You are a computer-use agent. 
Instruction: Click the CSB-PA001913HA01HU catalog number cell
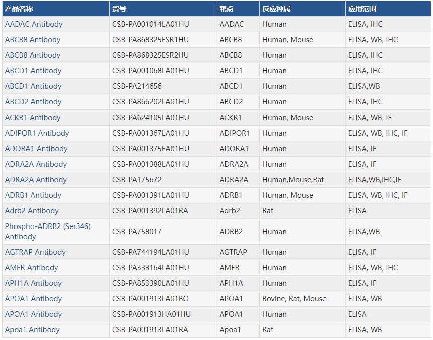pos(151,314)
